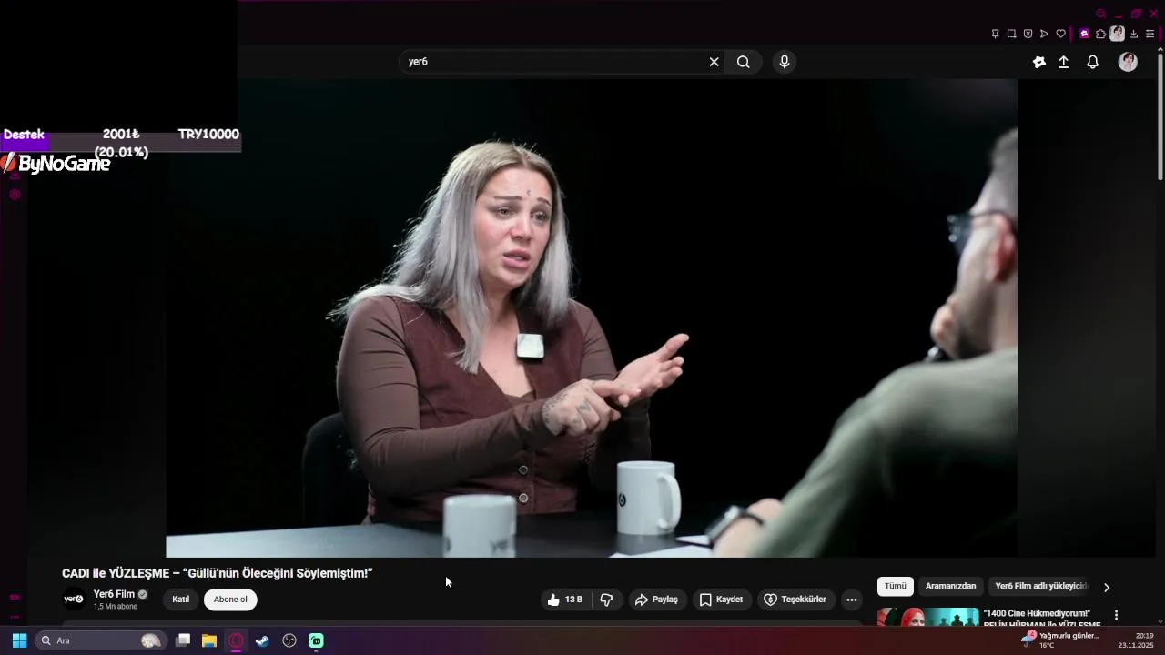Image resolution: width=1165 pixels, height=655 pixels.
Task: Click the 'Abone ol' subscribe button
Action: click(x=230, y=600)
